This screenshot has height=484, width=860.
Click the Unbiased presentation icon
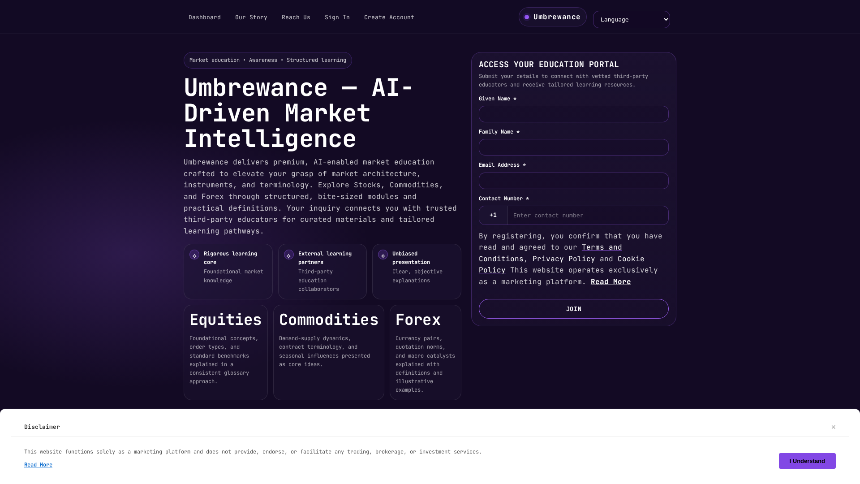click(383, 255)
